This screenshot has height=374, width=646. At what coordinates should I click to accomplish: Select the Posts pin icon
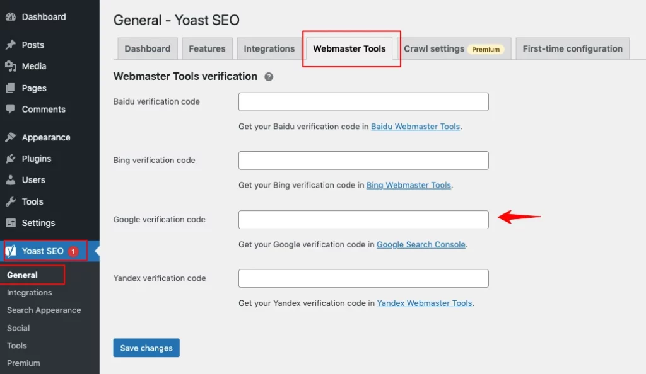pyautogui.click(x=11, y=45)
